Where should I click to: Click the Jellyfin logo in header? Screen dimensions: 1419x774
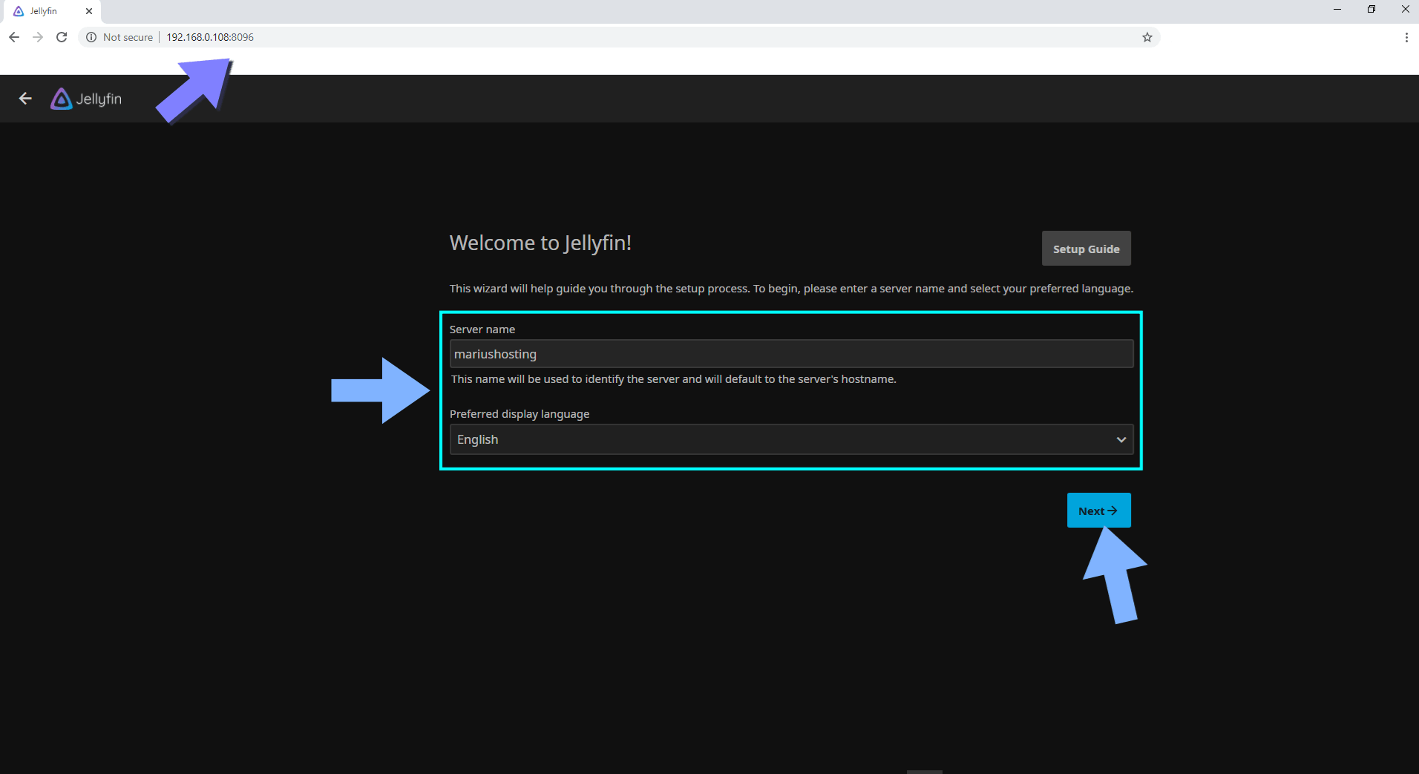tap(86, 99)
